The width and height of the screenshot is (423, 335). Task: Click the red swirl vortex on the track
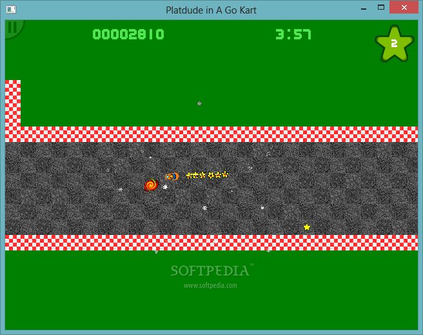pyautogui.click(x=151, y=185)
